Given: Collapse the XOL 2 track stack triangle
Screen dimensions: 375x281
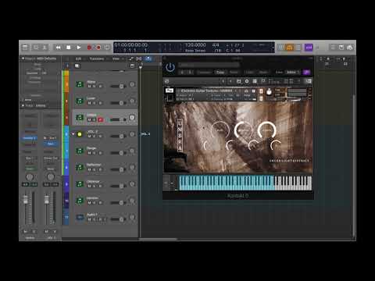Looking at the screenshot, I should coord(73,134).
